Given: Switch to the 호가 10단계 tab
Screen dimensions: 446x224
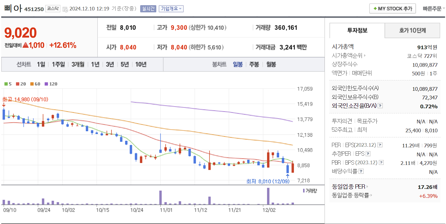Looking at the screenshot, I should [x=412, y=30].
